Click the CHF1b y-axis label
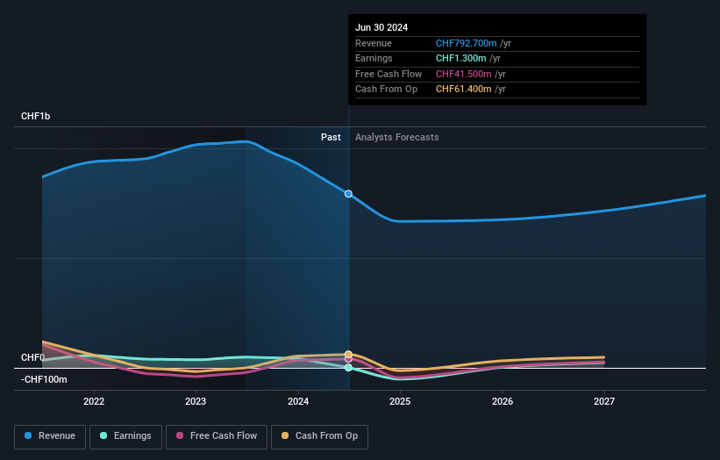This screenshot has height=460, width=720. 35,116
